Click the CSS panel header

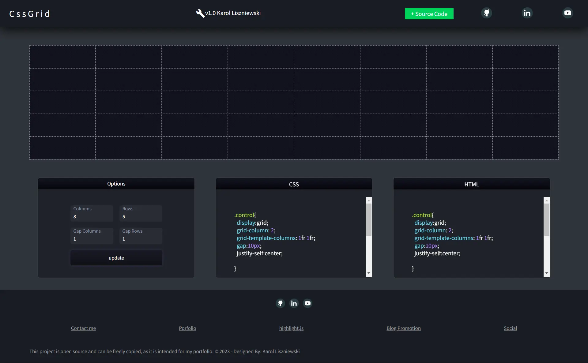coord(294,184)
